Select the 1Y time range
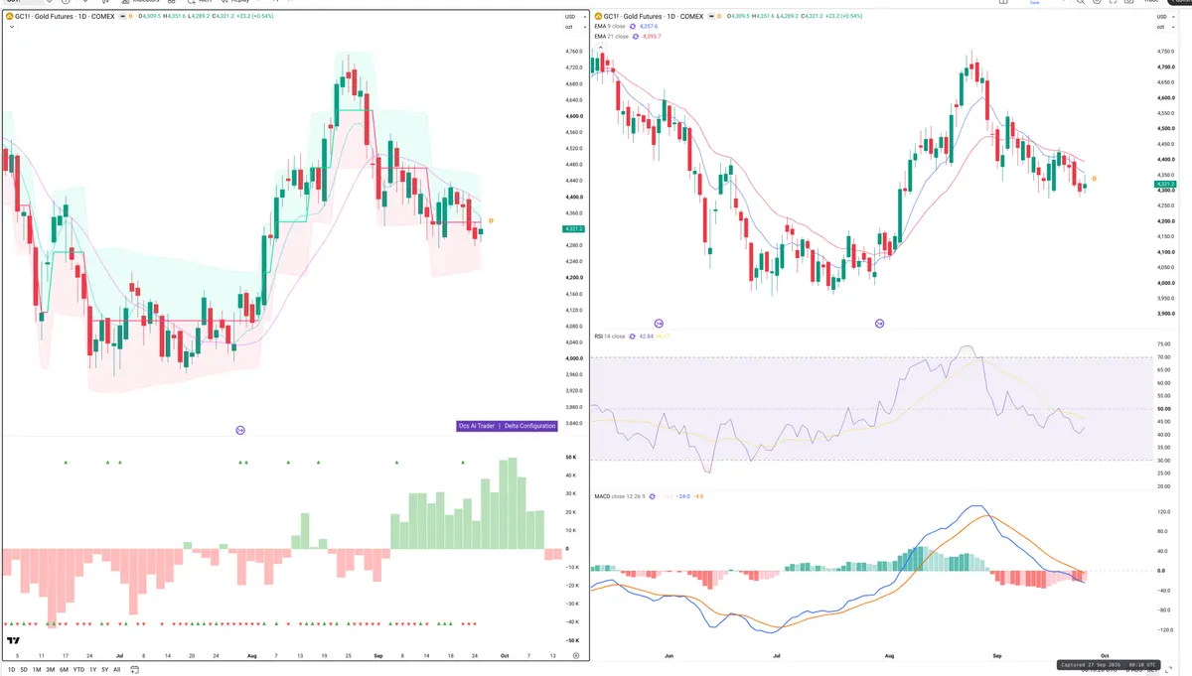The image size is (1192, 676). pyautogui.click(x=93, y=670)
